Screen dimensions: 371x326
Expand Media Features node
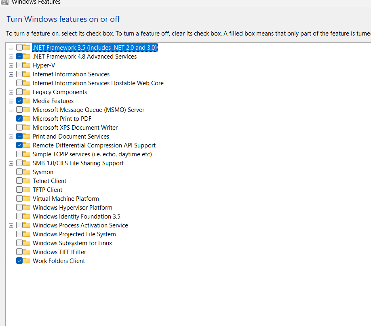[x=11, y=101]
